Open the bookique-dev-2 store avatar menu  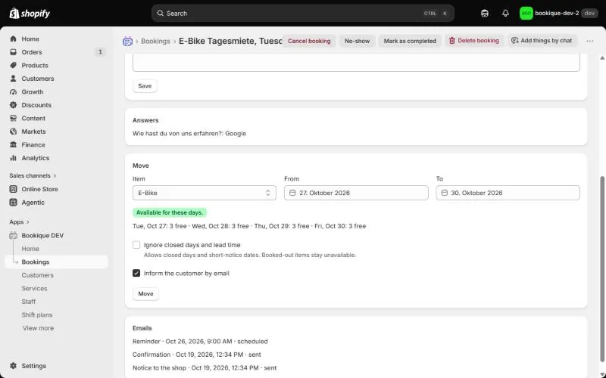[526, 14]
